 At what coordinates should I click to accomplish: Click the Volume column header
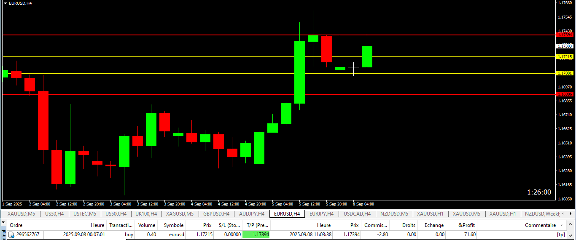pyautogui.click(x=146, y=225)
